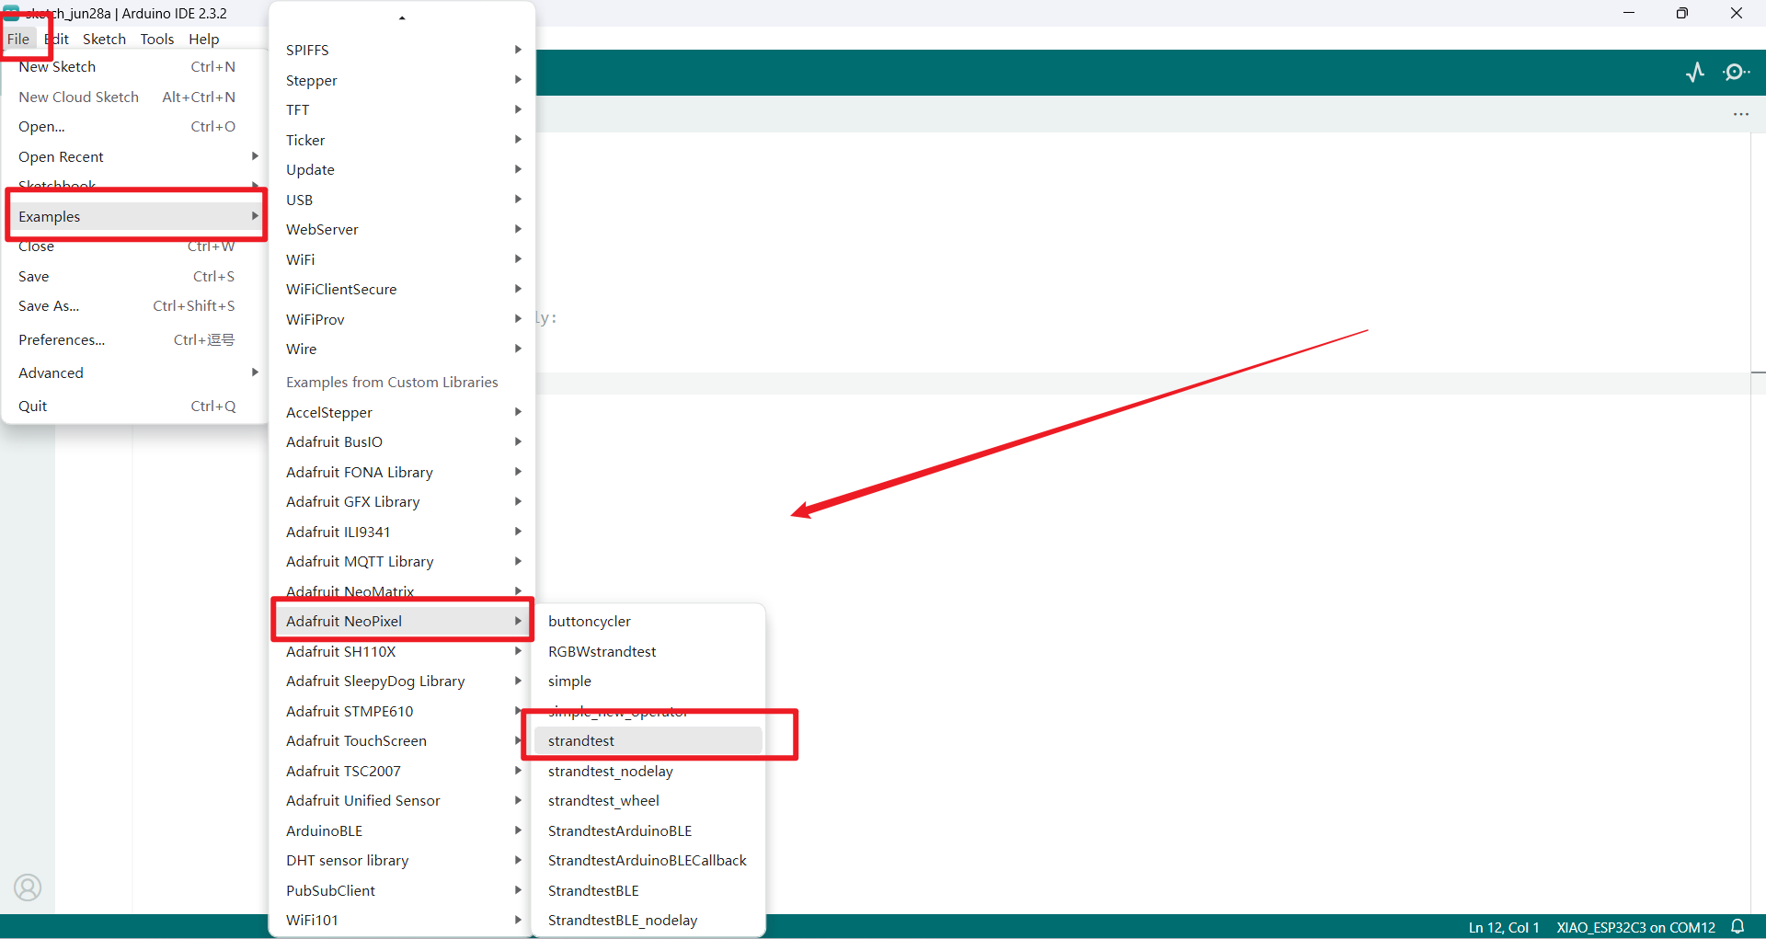Viewport: 1766px width, 939px height.
Task: Expand the Adafruit TSC2007 submenu
Action: click(x=402, y=771)
